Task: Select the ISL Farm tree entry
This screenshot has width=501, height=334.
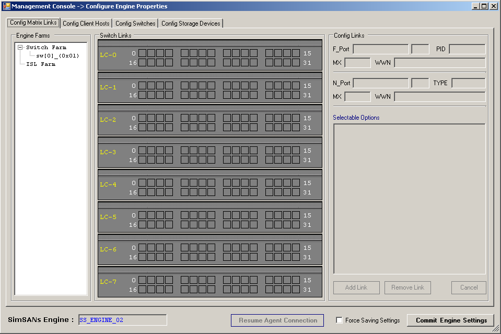Action: 41,64
